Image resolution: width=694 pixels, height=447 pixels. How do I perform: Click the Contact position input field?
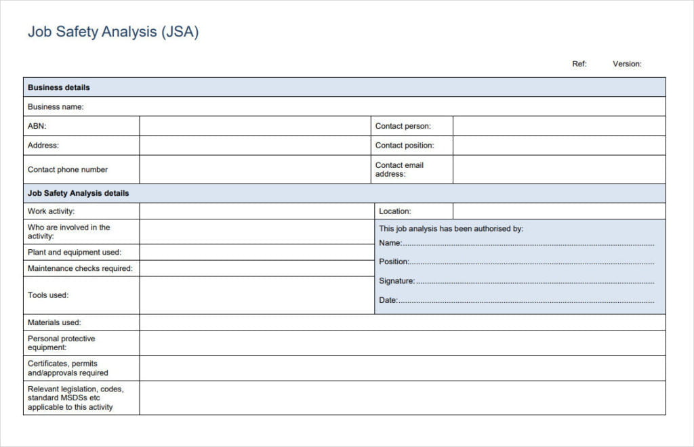(x=559, y=145)
